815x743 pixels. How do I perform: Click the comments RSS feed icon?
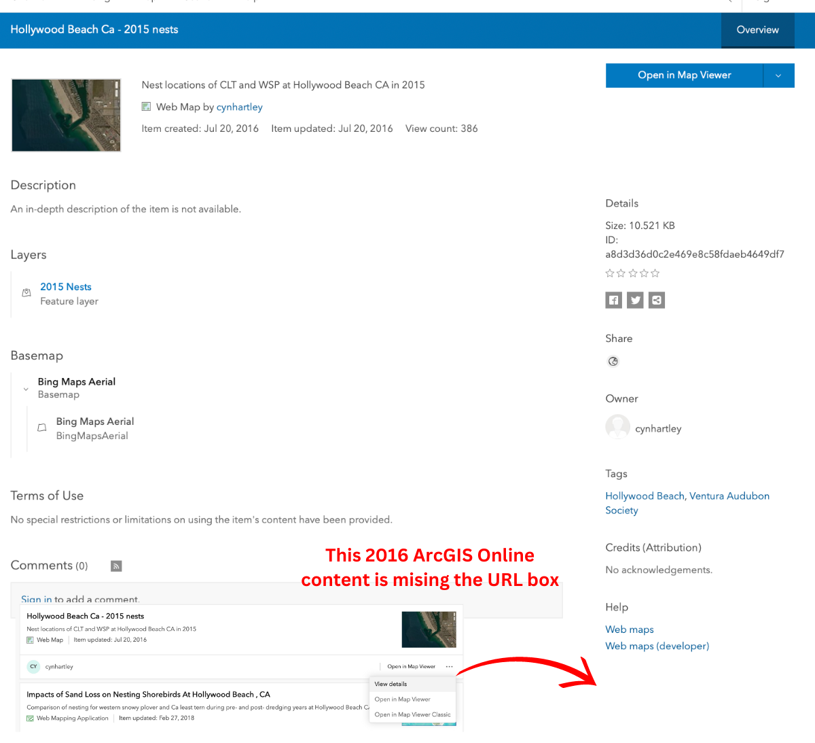116,566
